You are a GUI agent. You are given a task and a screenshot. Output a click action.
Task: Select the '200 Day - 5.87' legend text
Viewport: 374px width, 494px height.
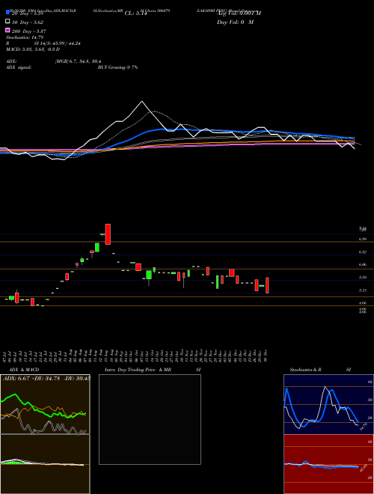[29, 31]
